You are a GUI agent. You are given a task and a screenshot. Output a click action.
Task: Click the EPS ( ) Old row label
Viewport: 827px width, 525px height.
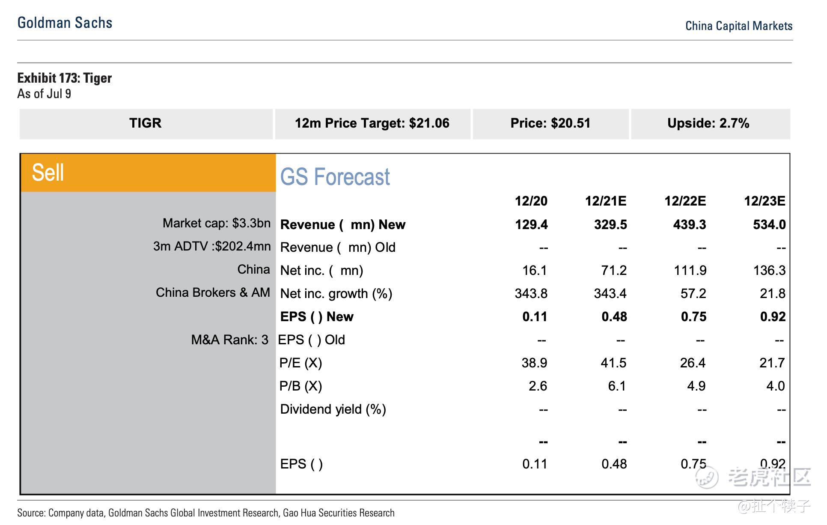click(311, 340)
